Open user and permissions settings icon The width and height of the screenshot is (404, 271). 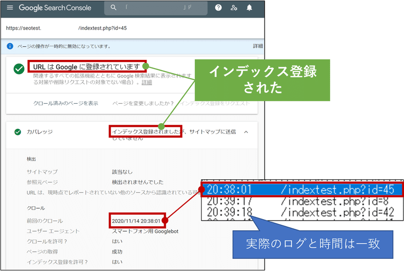click(x=234, y=8)
